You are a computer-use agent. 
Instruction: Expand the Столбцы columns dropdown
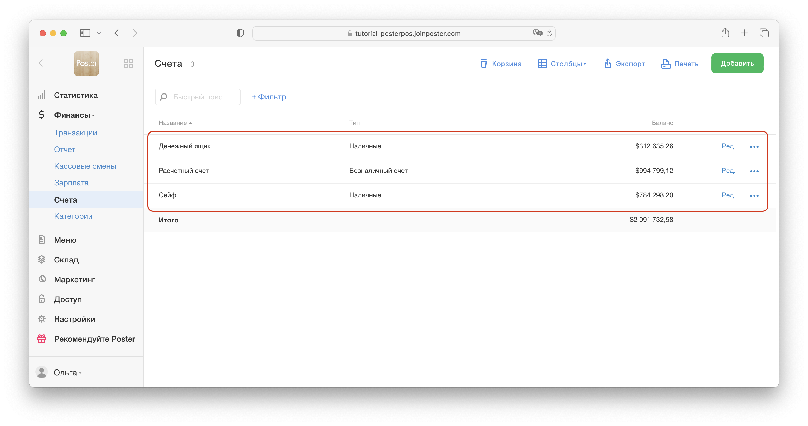563,64
